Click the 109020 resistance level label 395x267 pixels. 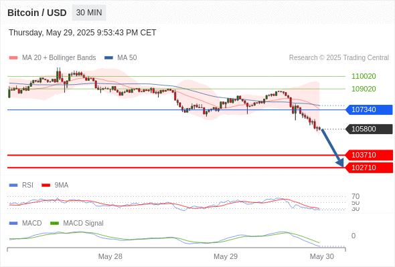tap(364, 89)
